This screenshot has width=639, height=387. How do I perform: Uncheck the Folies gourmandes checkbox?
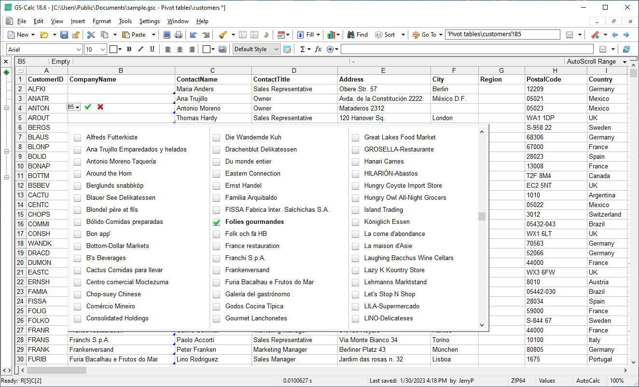click(216, 222)
